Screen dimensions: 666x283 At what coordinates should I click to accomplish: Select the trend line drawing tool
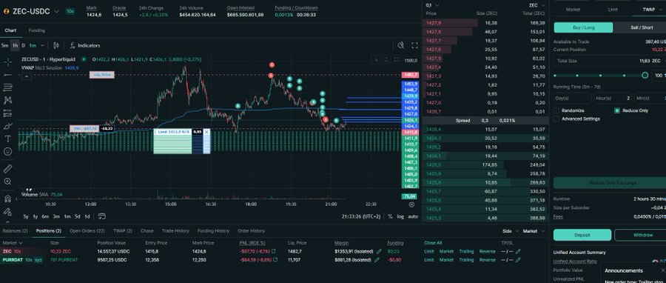(7, 76)
